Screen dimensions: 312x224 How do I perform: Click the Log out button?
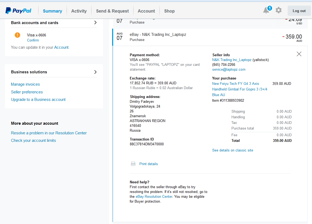coord(299,11)
